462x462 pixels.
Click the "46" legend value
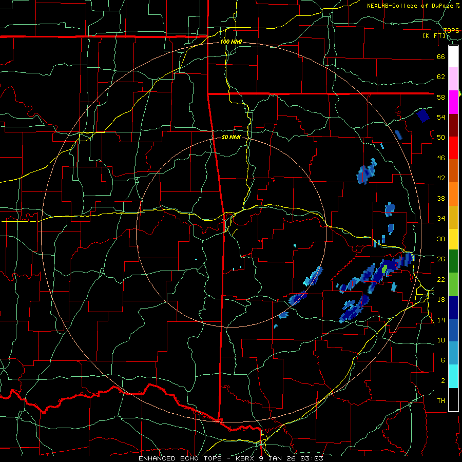tap(441, 158)
